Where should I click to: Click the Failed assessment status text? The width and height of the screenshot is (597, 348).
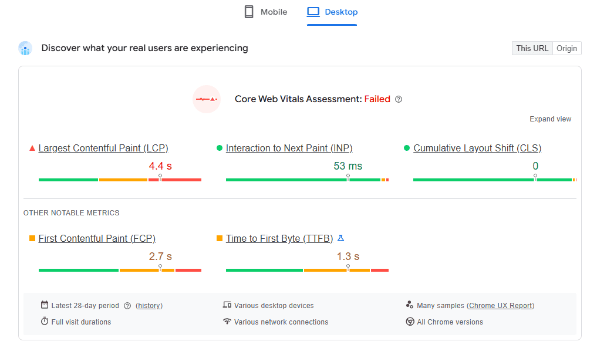coord(377,99)
